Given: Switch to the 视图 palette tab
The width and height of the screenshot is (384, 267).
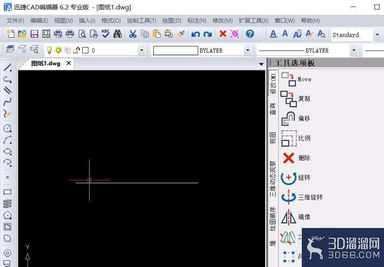Looking at the screenshot, I should coord(273,138).
